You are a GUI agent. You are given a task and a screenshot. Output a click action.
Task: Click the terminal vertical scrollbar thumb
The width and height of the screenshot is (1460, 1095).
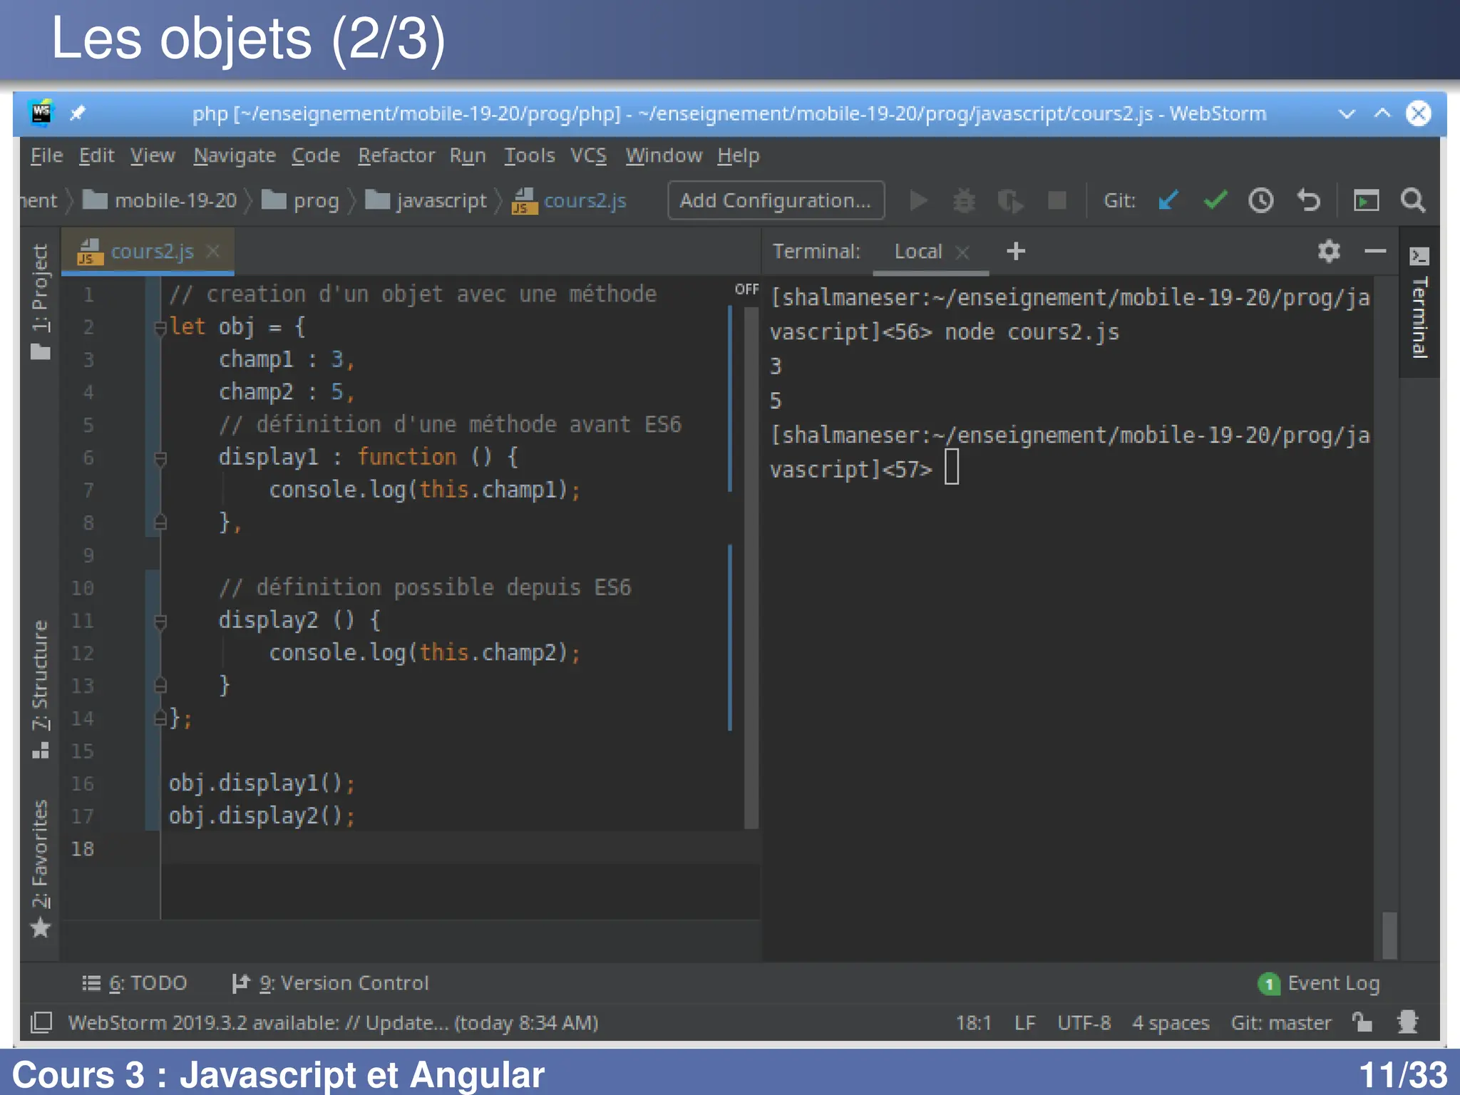1389,935
